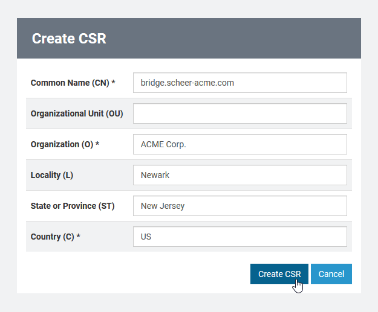This screenshot has width=378, height=312.
Task: Click the "Create CSR" dialog title text
Action: [x=69, y=39]
